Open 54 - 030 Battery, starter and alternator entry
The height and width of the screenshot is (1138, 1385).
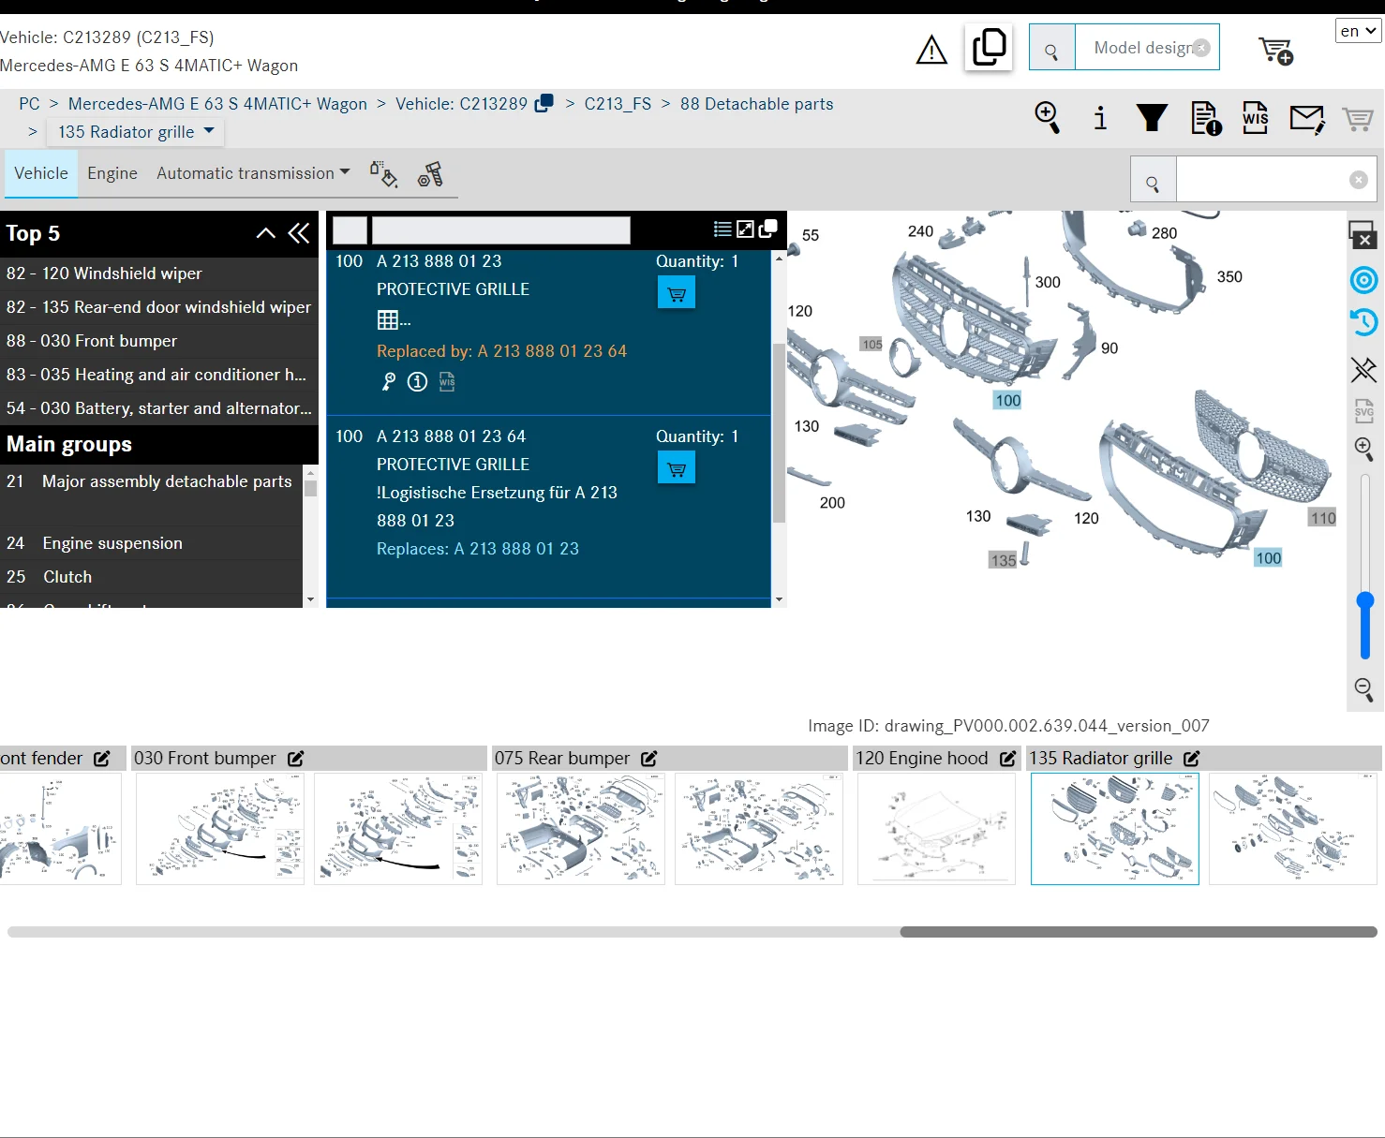[x=159, y=408]
